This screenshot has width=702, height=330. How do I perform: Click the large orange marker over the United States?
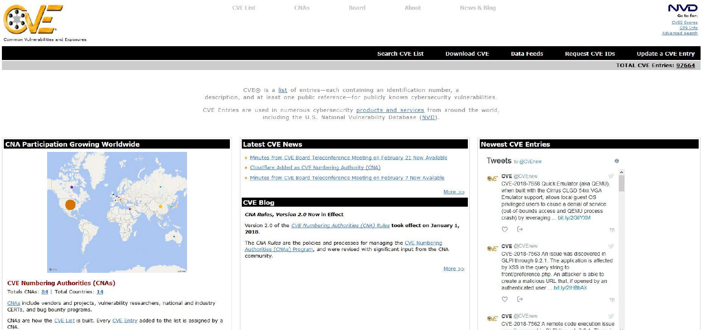(70, 205)
